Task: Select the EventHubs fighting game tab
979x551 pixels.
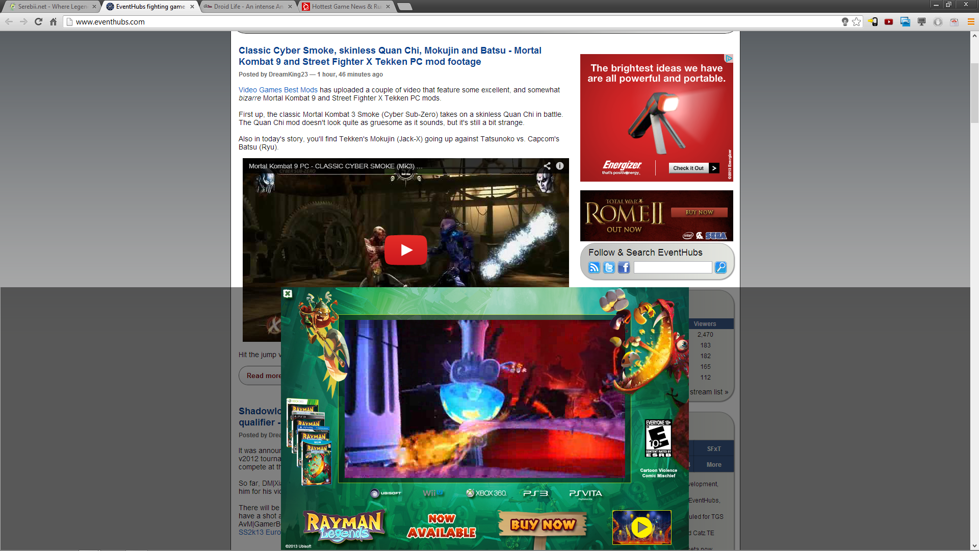Action: tap(148, 7)
